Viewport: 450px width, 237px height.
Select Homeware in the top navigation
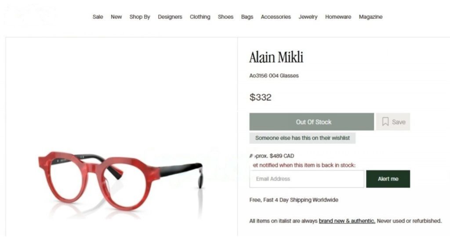tap(338, 17)
